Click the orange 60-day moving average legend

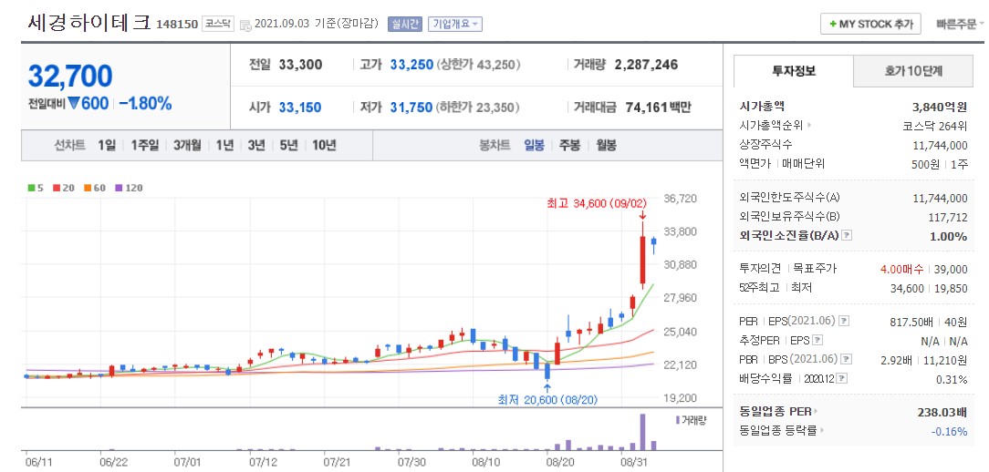(95, 188)
